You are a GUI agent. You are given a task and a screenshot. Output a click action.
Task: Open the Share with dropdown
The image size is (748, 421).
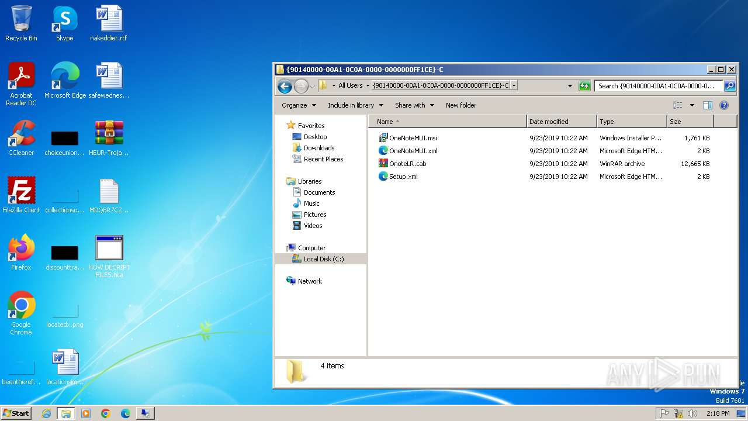click(x=414, y=105)
